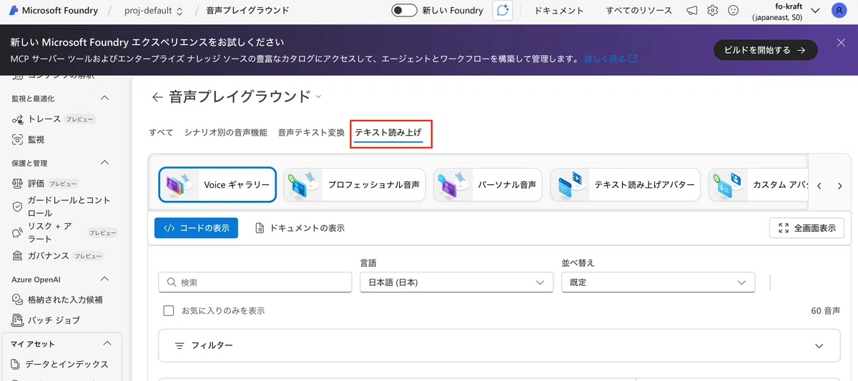
Task: Open the 音声プレイグラウンド title dropdown chevron
Action: pos(319,97)
